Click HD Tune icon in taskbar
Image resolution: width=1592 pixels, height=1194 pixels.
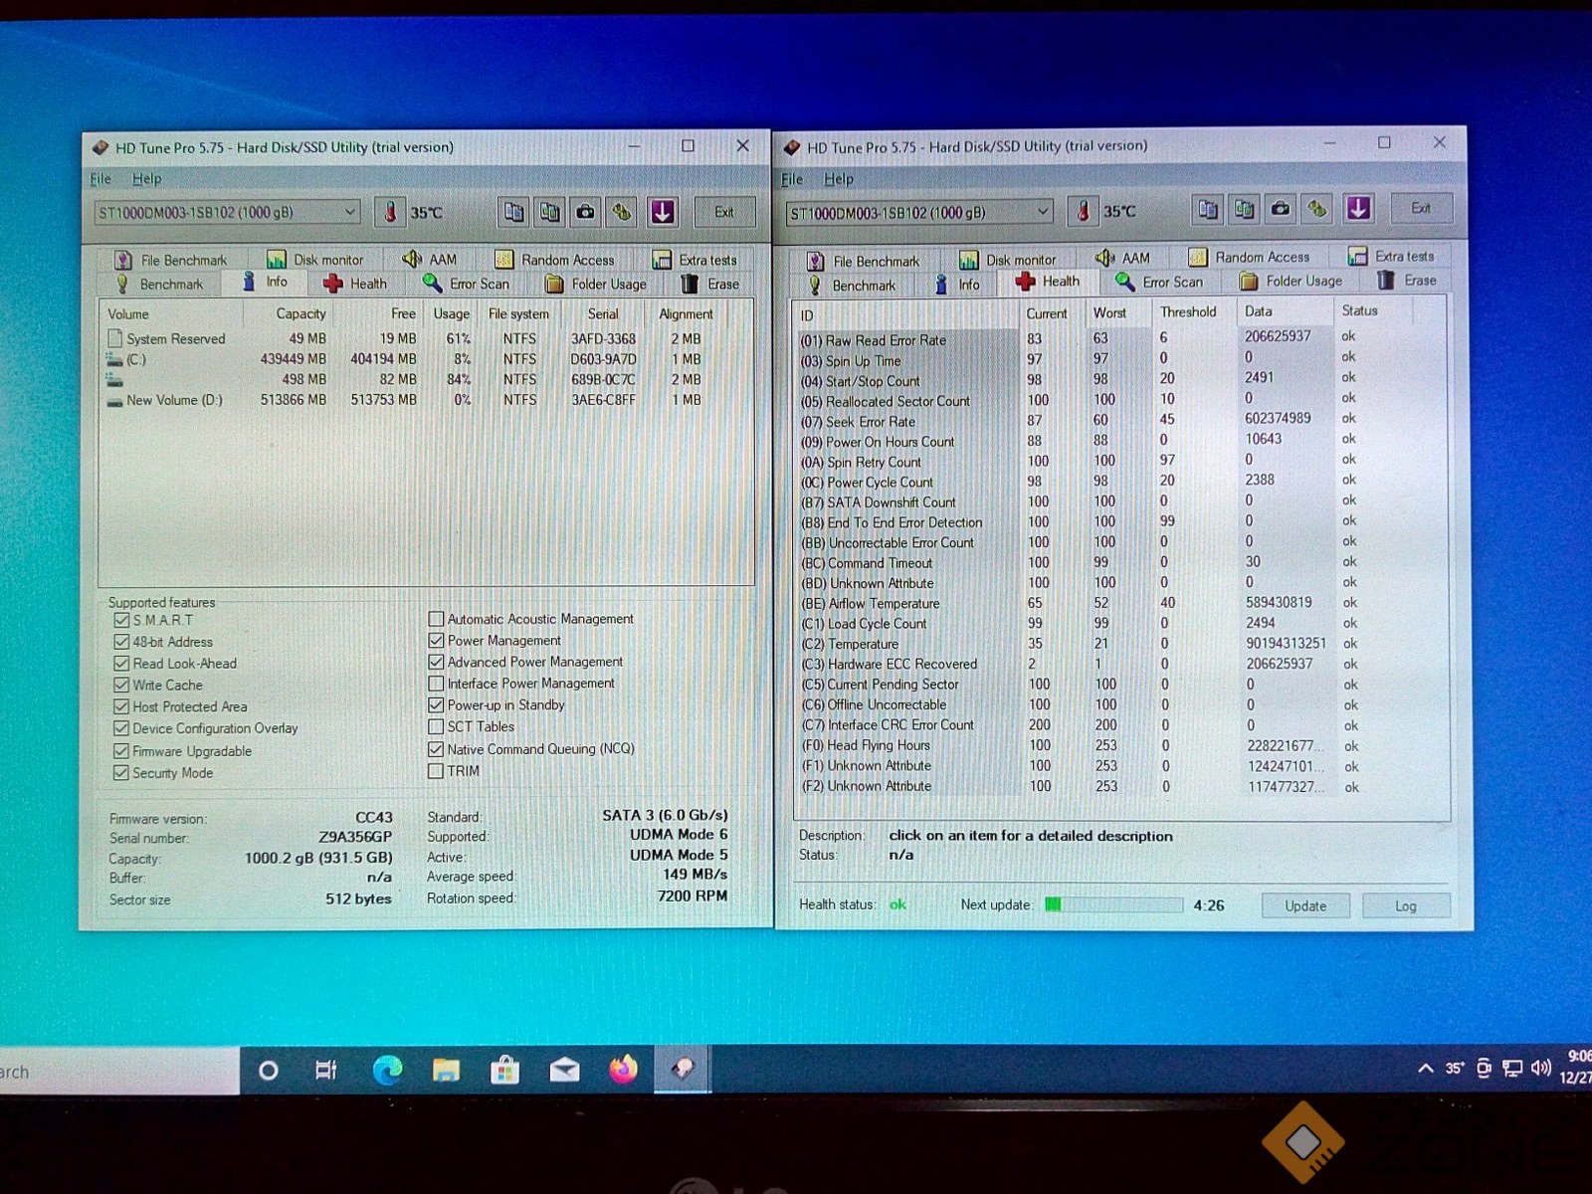tap(683, 1071)
